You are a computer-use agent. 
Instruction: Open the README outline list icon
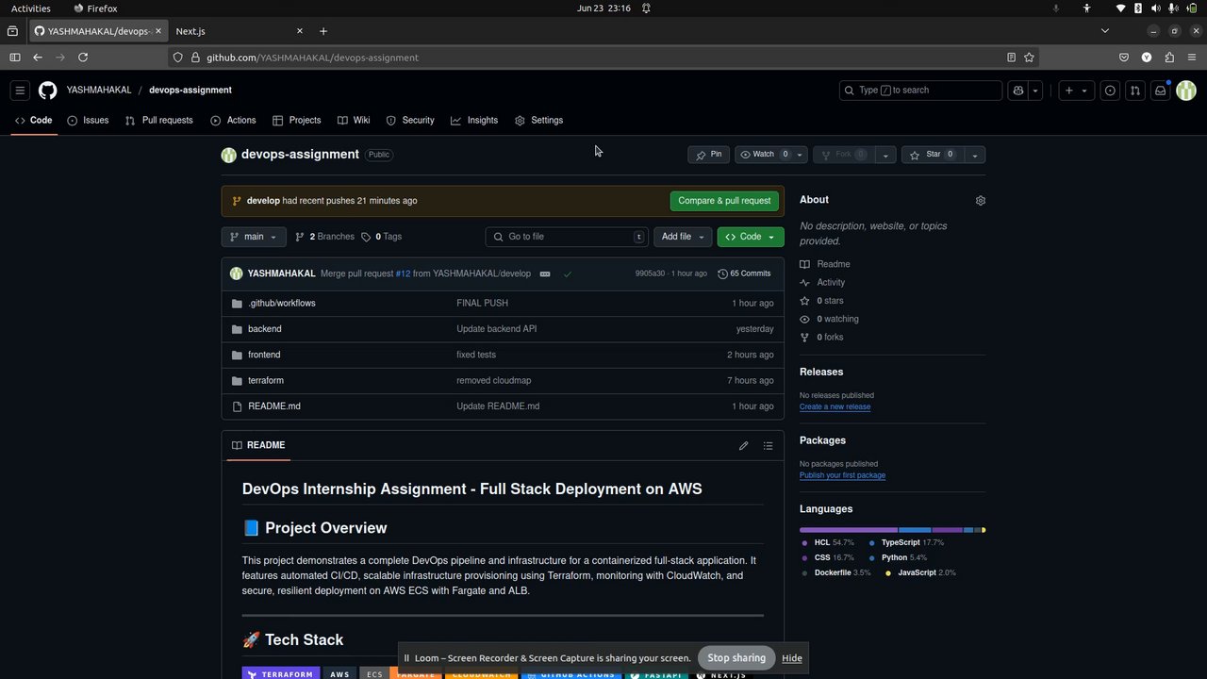tap(769, 446)
